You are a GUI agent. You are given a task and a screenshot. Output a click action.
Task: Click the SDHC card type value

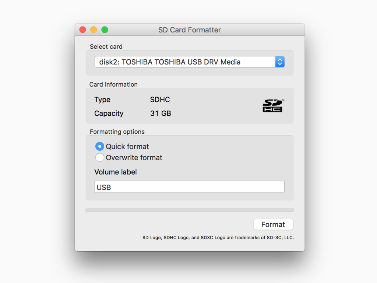pos(160,99)
